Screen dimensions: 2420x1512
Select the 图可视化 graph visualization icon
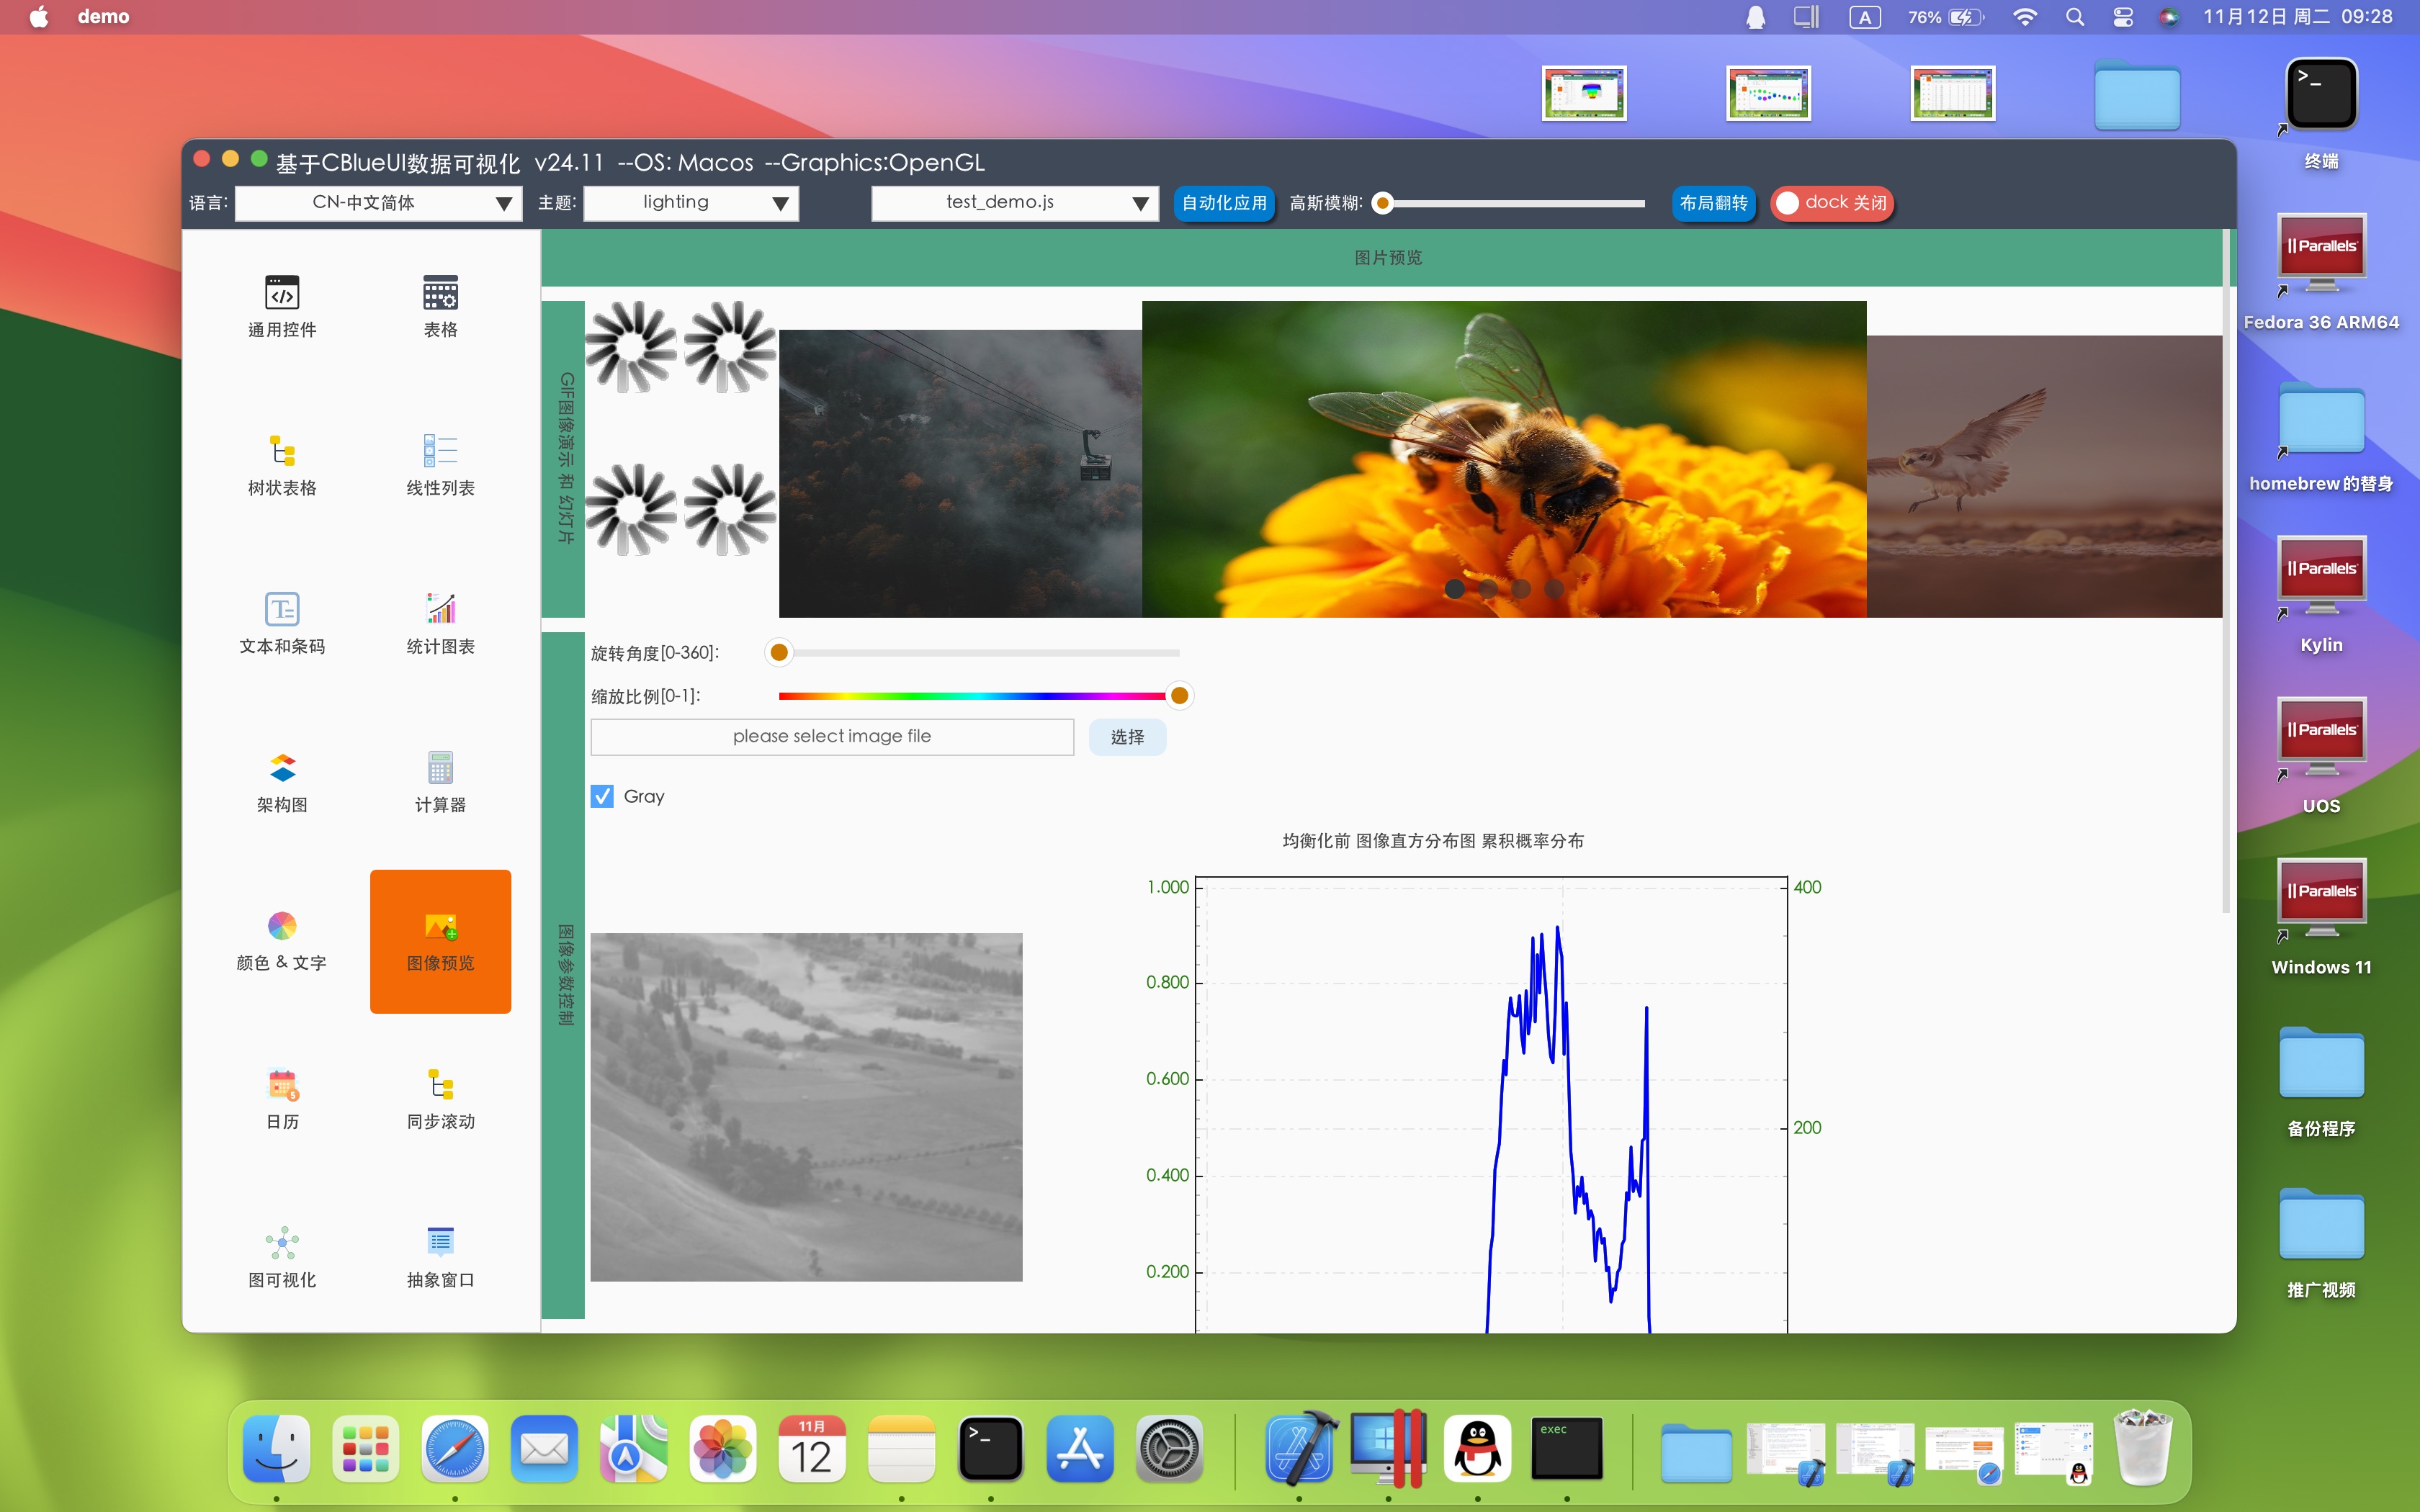pyautogui.click(x=282, y=1243)
